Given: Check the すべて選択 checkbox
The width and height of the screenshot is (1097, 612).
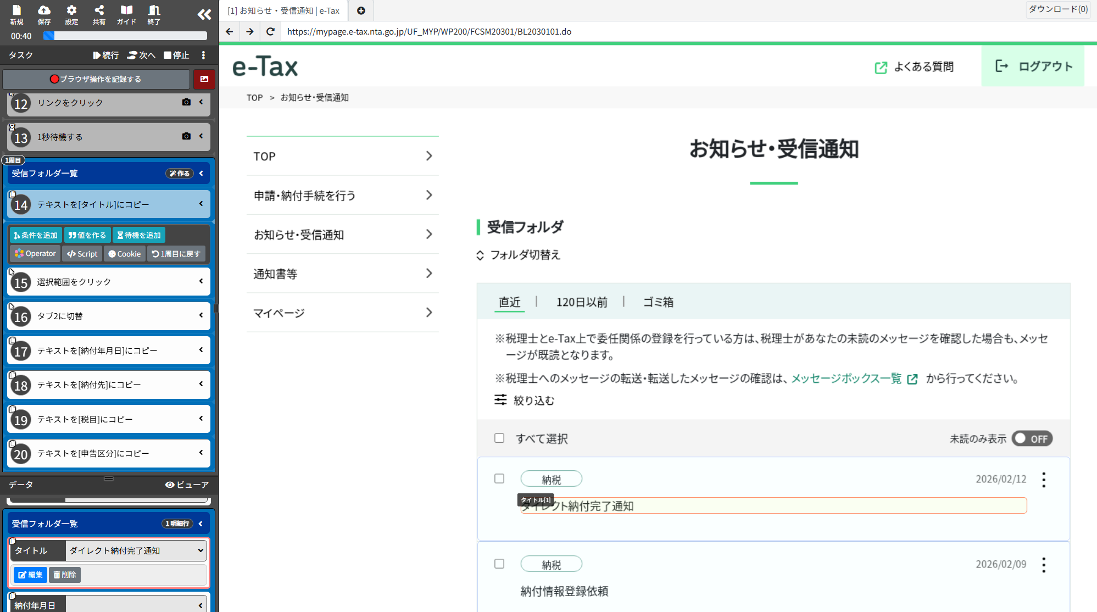Looking at the screenshot, I should pos(499,438).
